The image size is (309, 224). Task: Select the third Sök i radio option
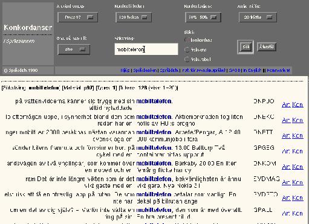[187, 59]
